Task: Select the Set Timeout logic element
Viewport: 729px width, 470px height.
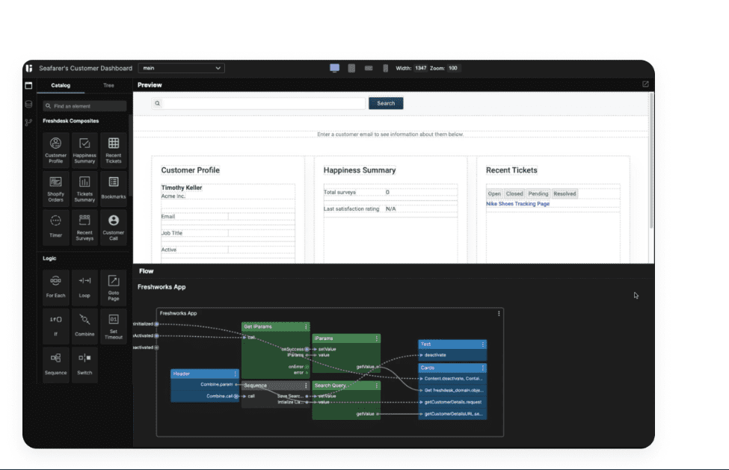Action: pos(114,326)
